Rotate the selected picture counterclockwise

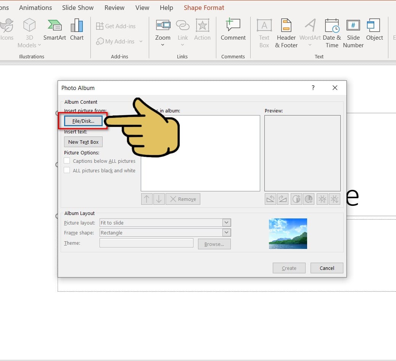270,199
